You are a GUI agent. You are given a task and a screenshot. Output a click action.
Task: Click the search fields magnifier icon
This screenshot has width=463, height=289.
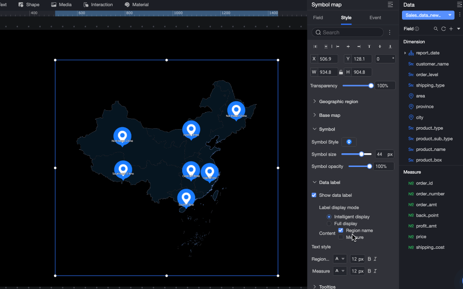click(x=436, y=29)
